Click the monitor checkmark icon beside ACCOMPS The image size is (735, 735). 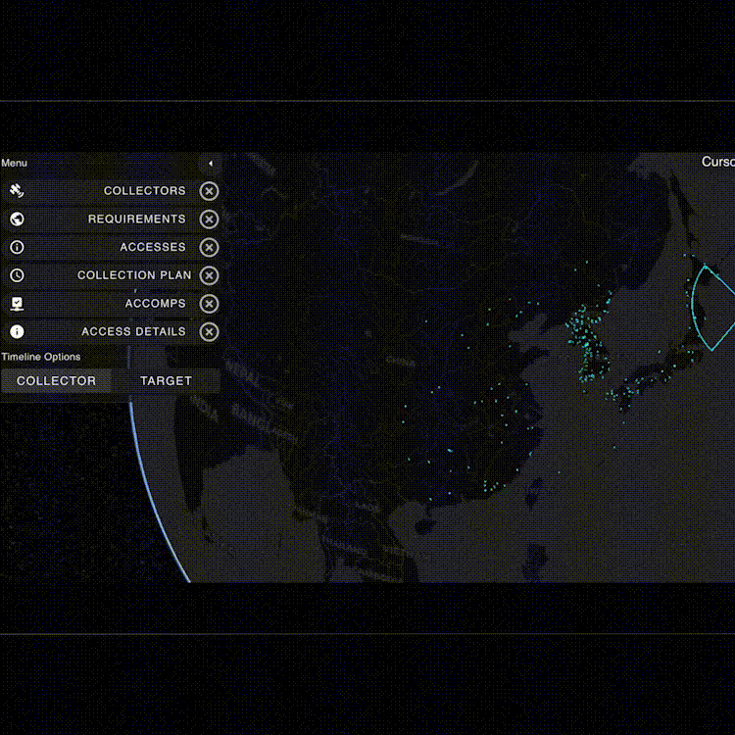17,304
